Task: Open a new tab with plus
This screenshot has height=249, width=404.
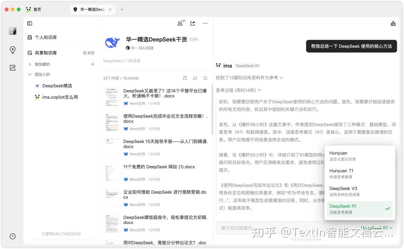Action: [x=122, y=9]
